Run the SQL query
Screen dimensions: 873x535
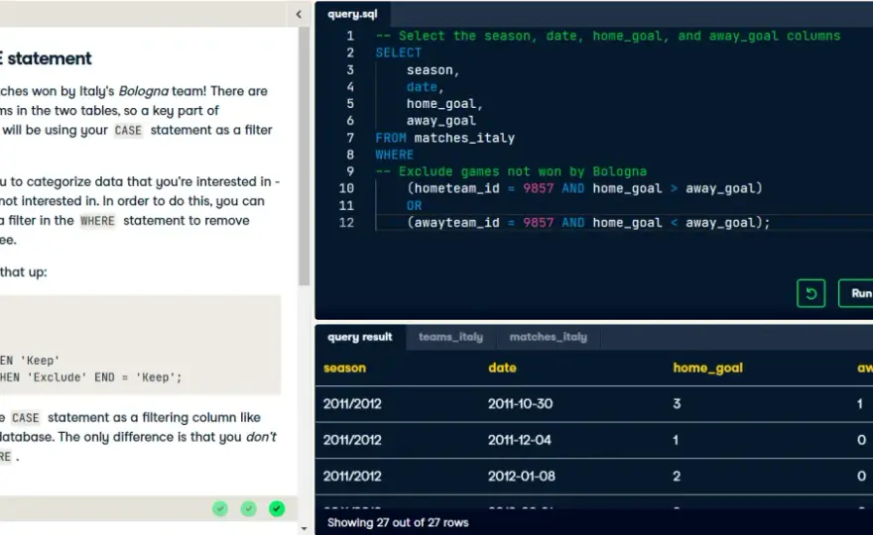pos(856,293)
